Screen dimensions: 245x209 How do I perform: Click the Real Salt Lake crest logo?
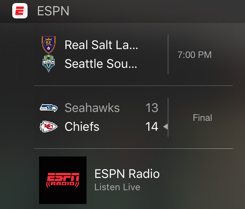pos(49,45)
